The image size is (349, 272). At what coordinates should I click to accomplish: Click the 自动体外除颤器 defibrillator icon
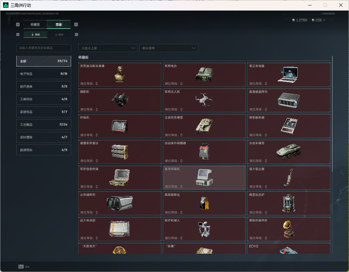pyautogui.click(x=204, y=151)
